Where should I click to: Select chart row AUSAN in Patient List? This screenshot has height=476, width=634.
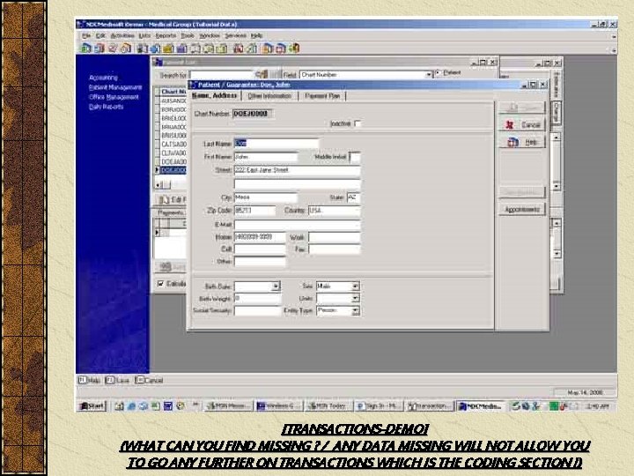pos(173,100)
